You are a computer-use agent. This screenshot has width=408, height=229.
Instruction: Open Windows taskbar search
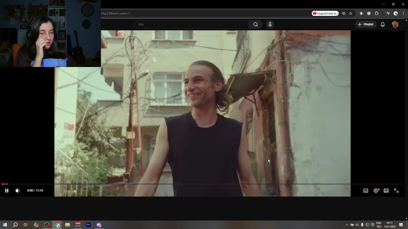pos(15,225)
